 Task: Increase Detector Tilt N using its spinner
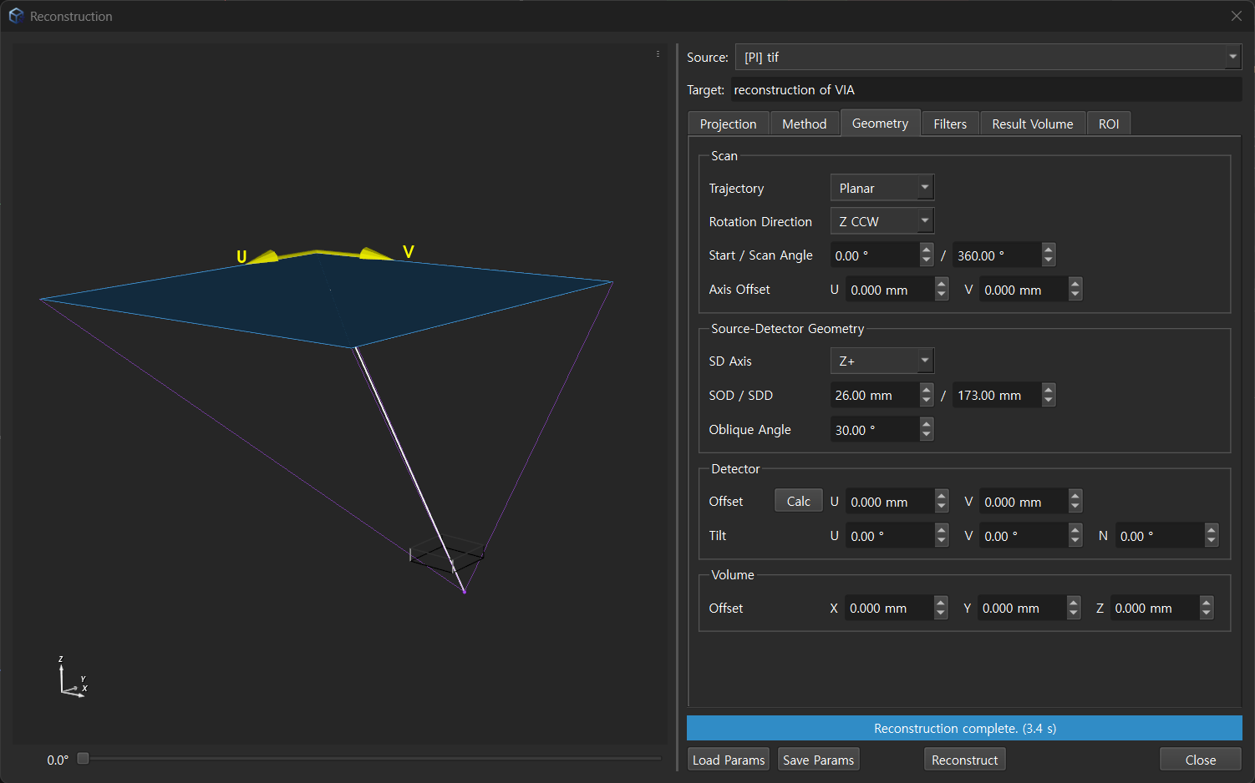point(1212,531)
